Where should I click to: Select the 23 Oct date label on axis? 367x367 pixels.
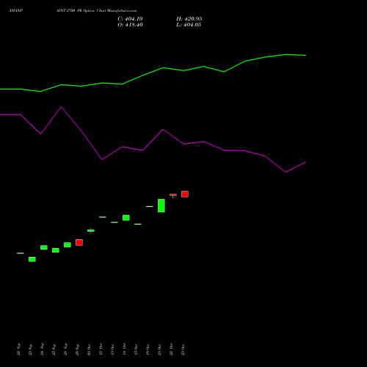click(x=183, y=349)
